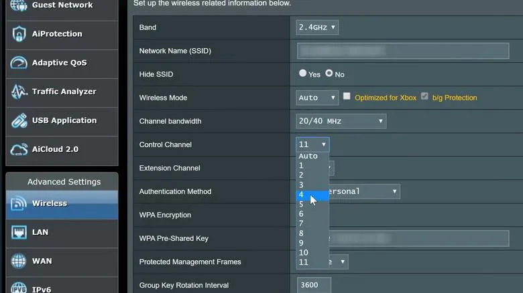Enable Optimized for Xbox checkbox
The height and width of the screenshot is (293, 523).
click(347, 96)
